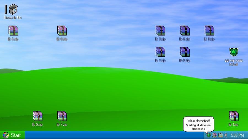Open the Start menu
This screenshot has height=139, width=248.
(x=12, y=135)
